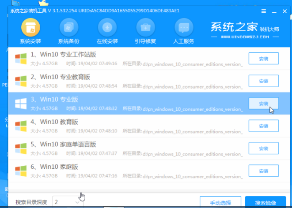This screenshot has height=208, width=292.
Task: Click the 搜索目录深度 label
Action: click(x=31, y=202)
